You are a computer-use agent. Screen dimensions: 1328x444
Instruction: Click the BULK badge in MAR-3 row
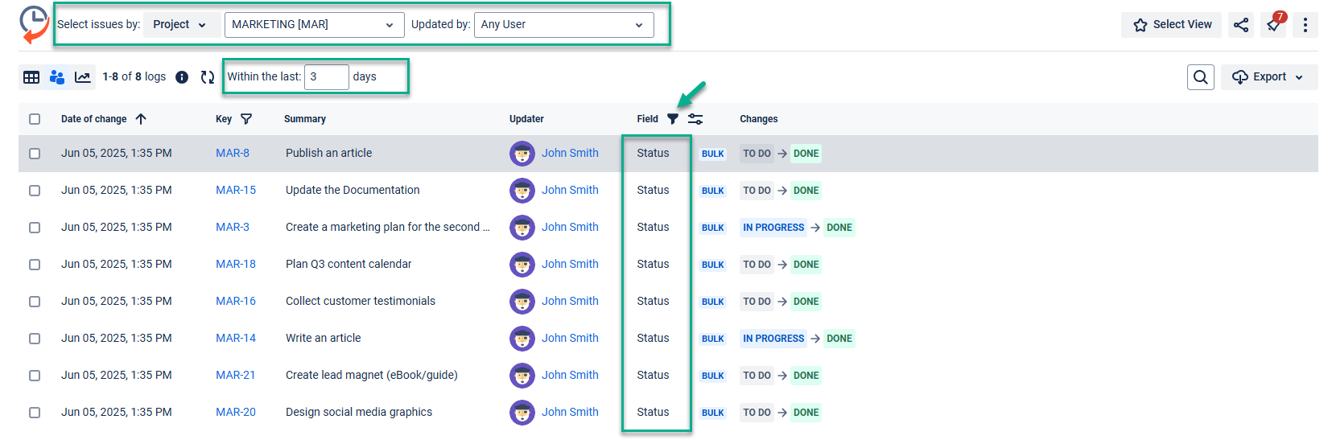713,228
